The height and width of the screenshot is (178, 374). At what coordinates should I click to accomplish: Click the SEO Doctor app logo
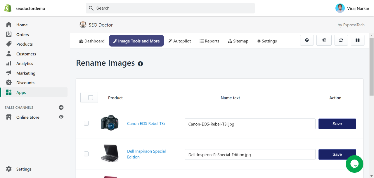83,25
